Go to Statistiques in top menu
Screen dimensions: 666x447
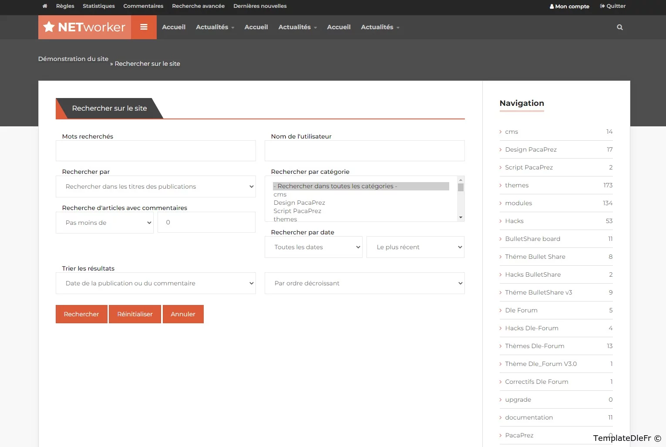coord(99,6)
